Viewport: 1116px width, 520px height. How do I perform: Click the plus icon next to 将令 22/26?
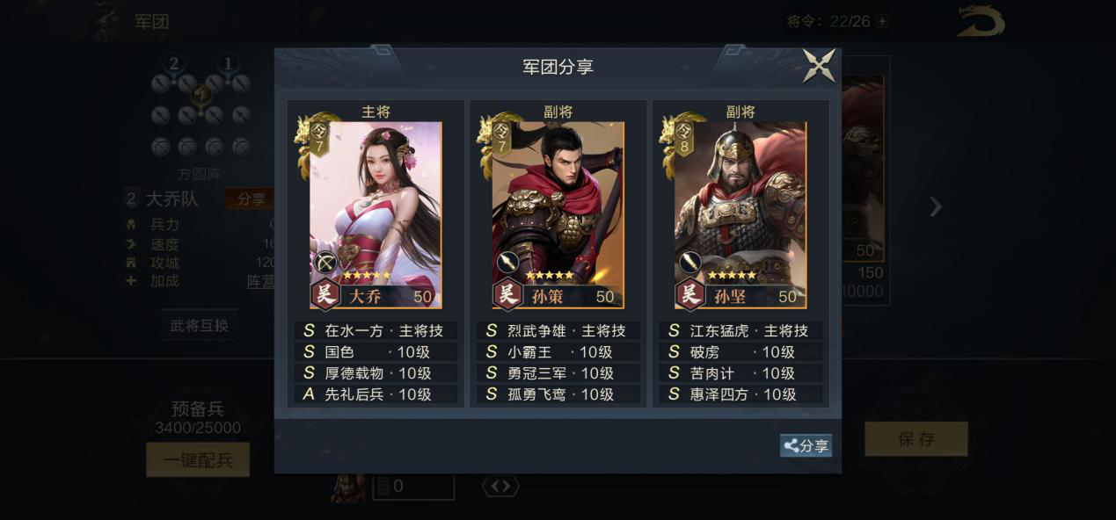click(x=882, y=22)
